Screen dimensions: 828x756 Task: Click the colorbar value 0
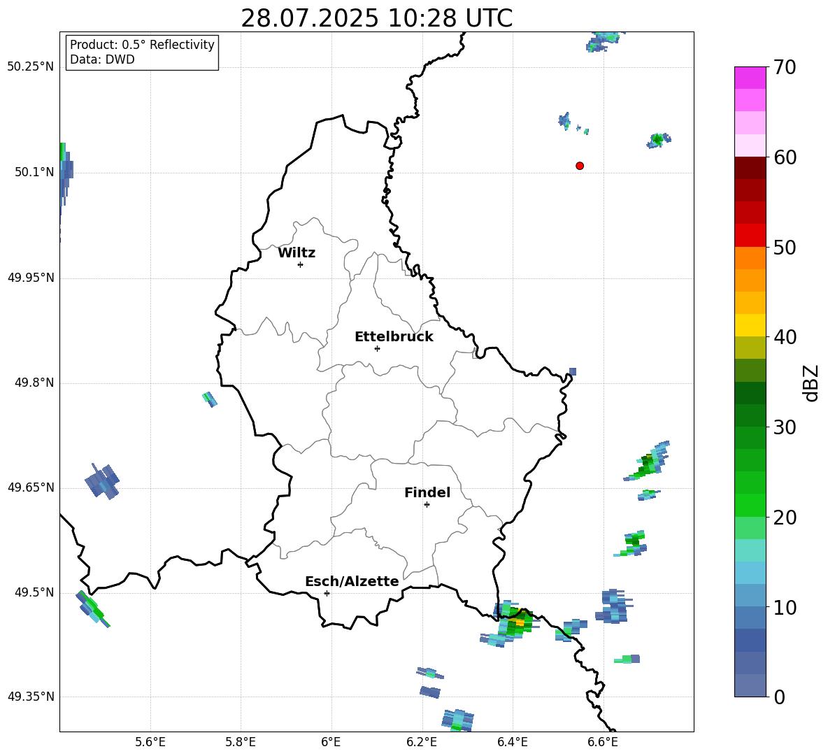[x=780, y=697]
